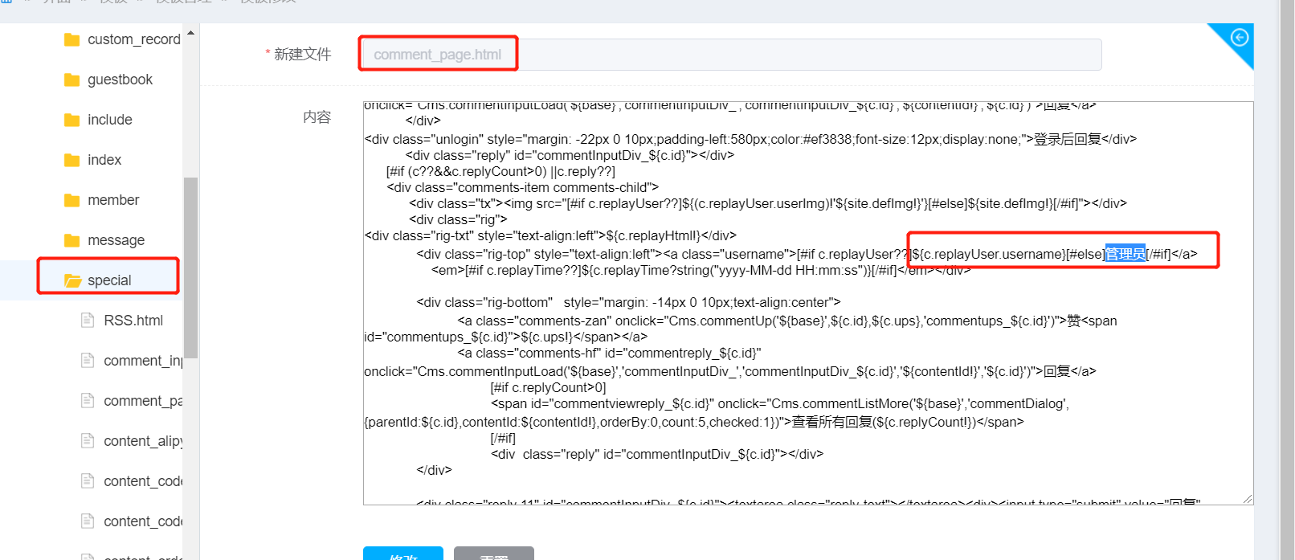Click the open special folder icon

pyautogui.click(x=73, y=280)
